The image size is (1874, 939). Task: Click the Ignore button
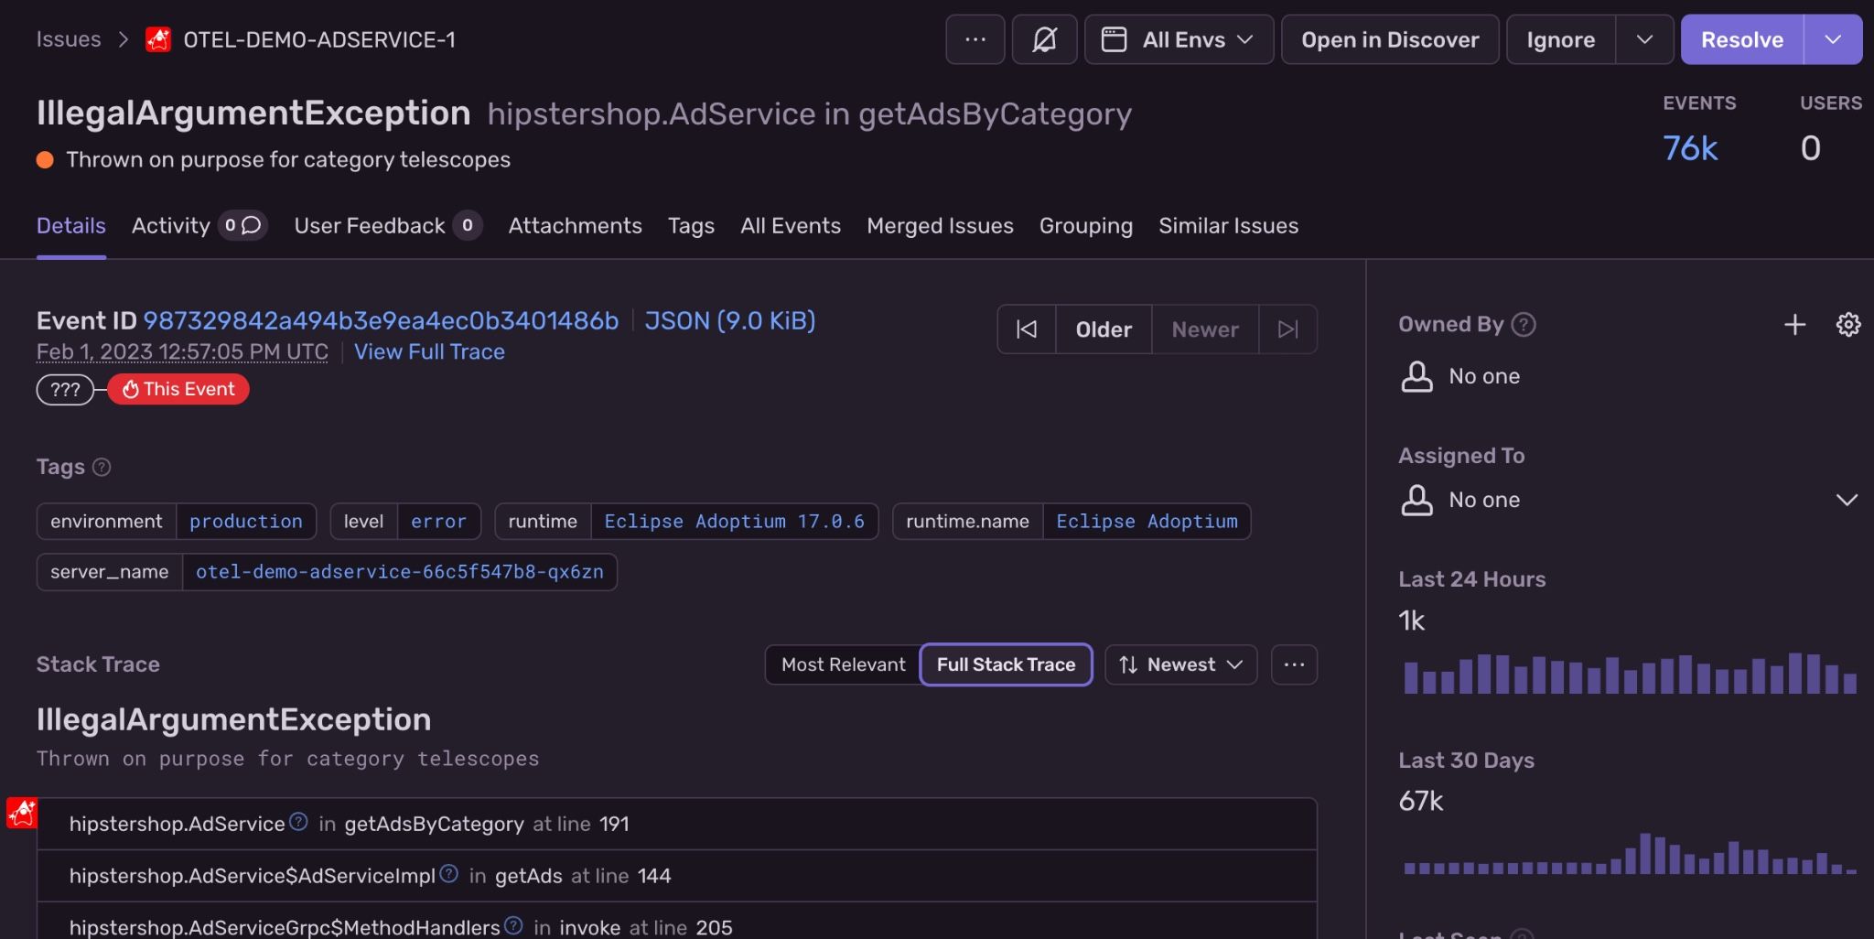coord(1561,39)
